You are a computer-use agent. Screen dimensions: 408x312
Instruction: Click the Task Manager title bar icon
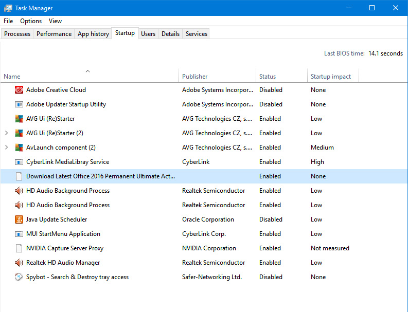tap(8, 8)
